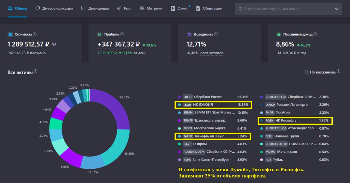Switch to the Диверсификация tab

click(54, 8)
